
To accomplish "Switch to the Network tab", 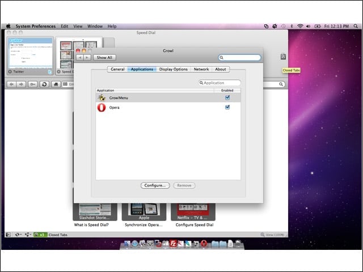I will pyautogui.click(x=201, y=69).
